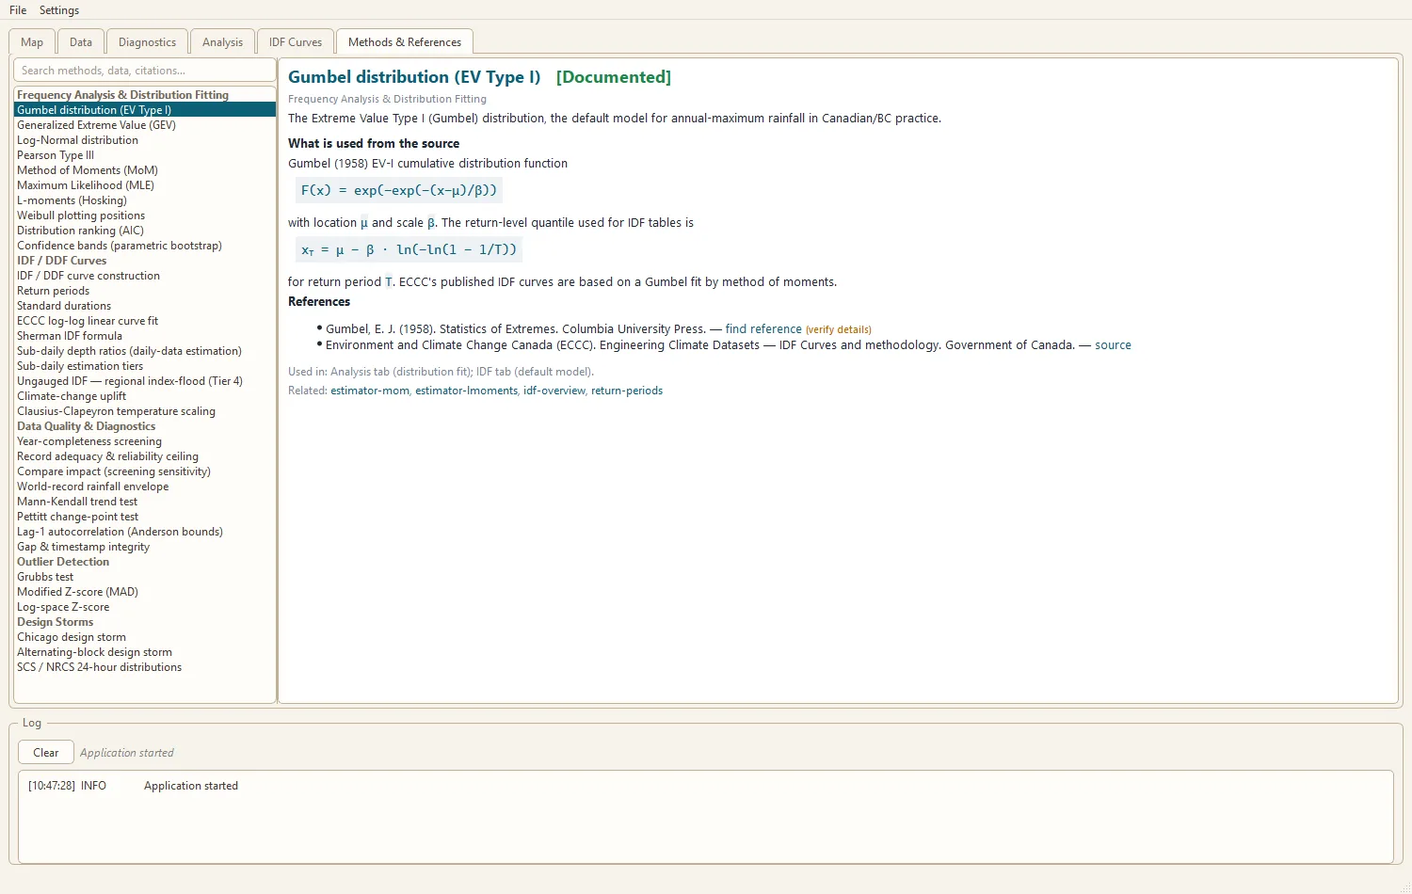The image size is (1412, 894).
Task: Select Pettitt change-point test
Action: [145, 517]
